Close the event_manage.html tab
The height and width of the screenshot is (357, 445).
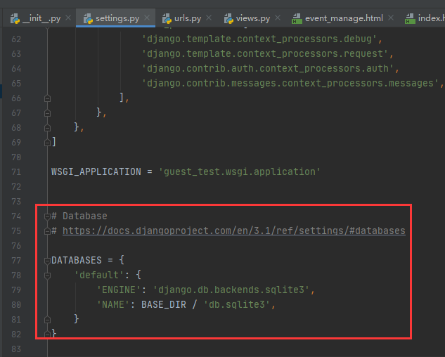390,18
